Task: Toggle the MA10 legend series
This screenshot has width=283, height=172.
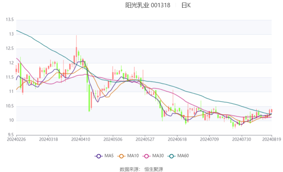Action: pyautogui.click(x=128, y=156)
